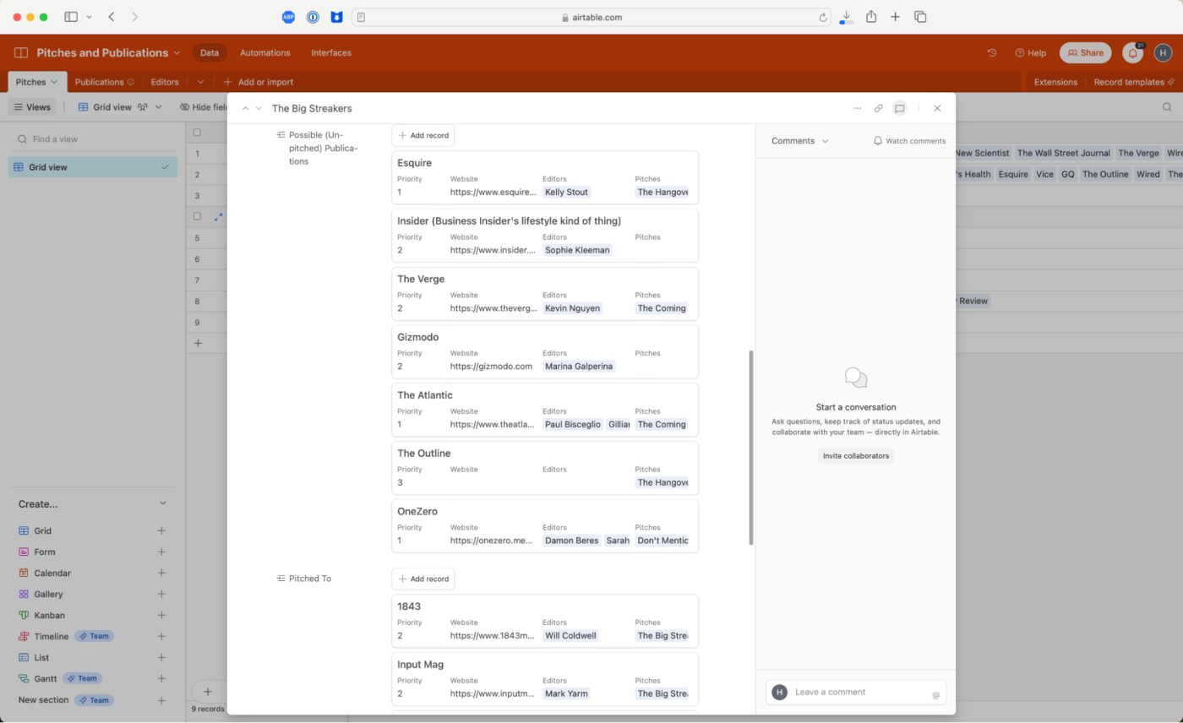Image resolution: width=1183 pixels, height=723 pixels.
Task: Click the mention @ icon in comment box
Action: [x=935, y=695]
